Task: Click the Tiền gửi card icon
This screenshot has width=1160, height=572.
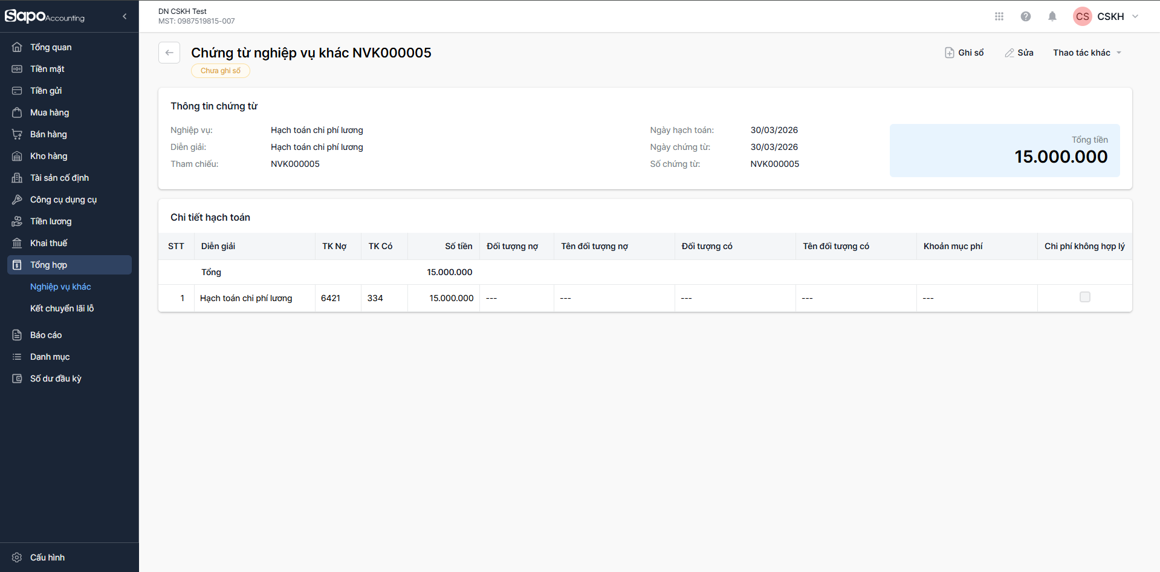Action: (17, 91)
